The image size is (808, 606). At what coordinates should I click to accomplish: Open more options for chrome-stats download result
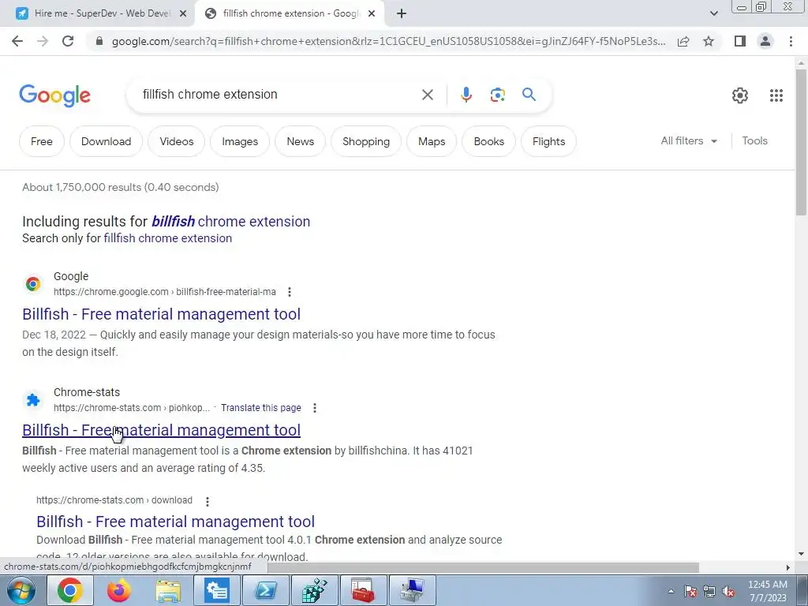[x=208, y=501]
